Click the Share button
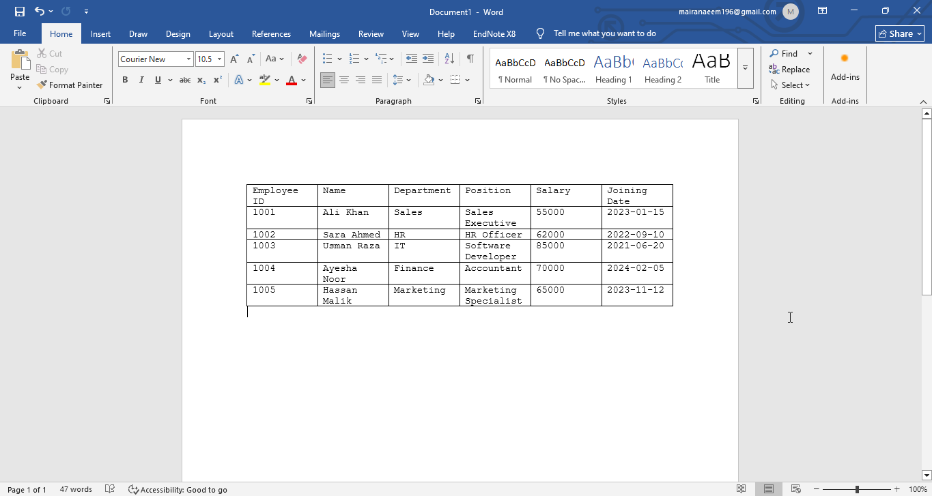 pyautogui.click(x=900, y=33)
